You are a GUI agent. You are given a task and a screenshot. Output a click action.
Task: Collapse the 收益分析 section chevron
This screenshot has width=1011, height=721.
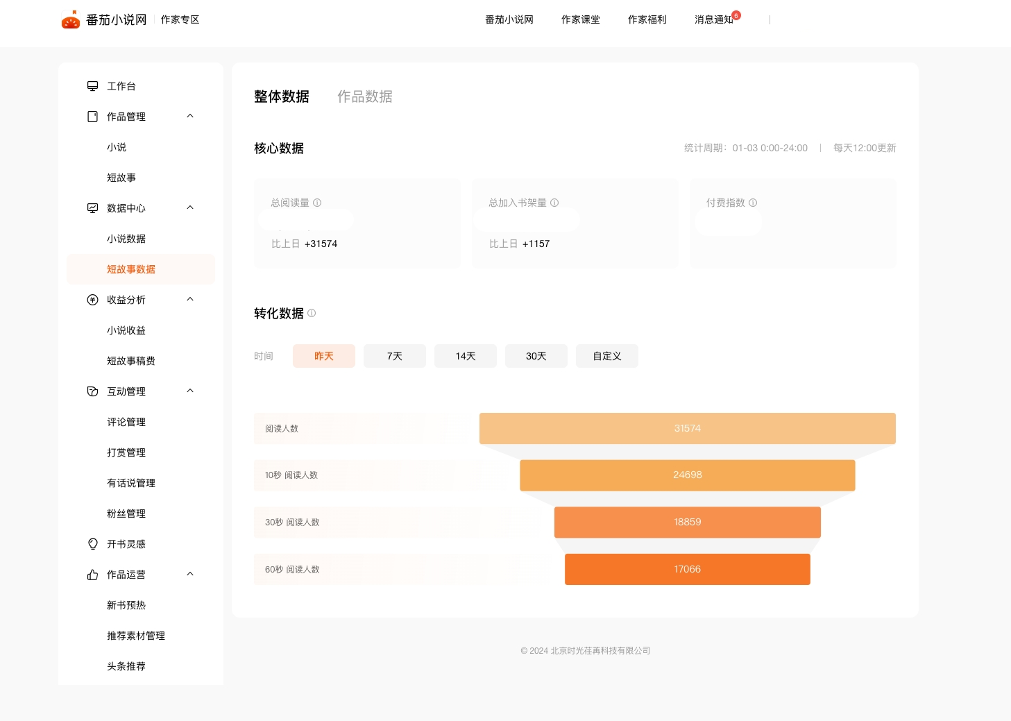pos(190,299)
